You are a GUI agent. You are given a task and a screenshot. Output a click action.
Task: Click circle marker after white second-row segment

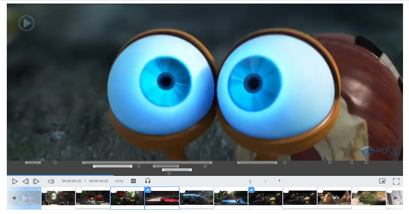pyautogui.click(x=139, y=166)
